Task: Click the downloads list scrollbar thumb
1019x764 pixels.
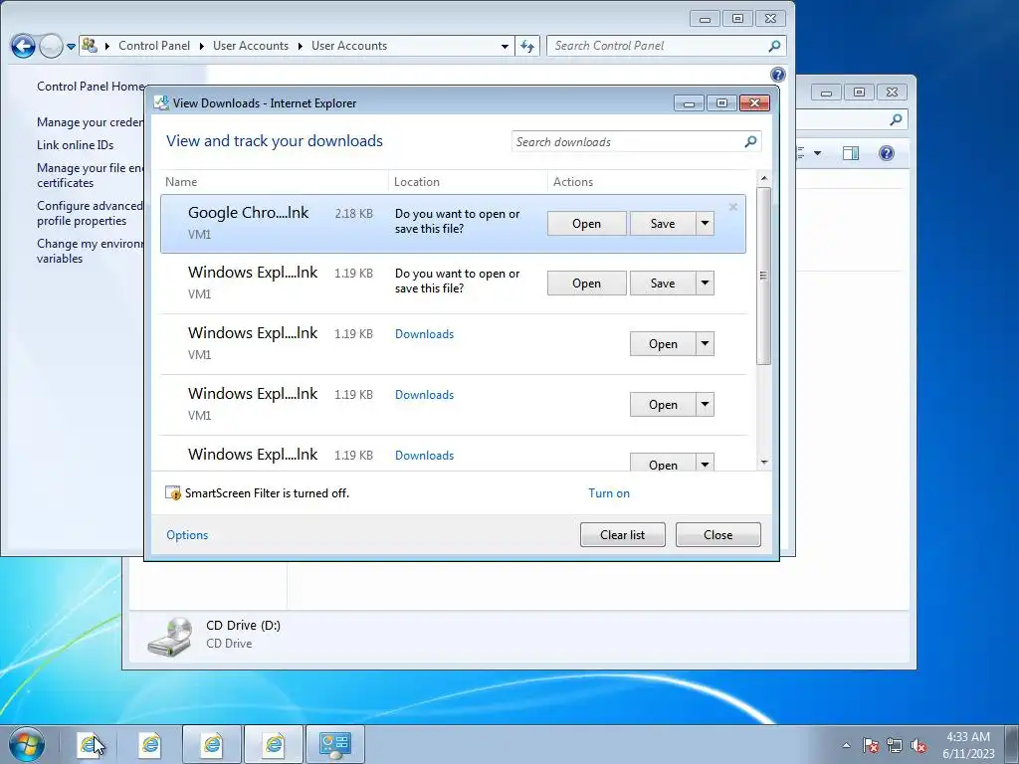Action: [x=764, y=276]
